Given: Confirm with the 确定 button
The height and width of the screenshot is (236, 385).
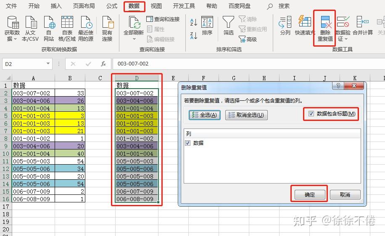Looking at the screenshot, I should tap(310, 194).
